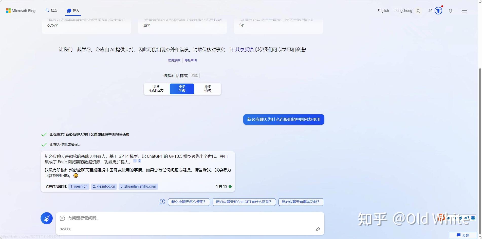The width and height of the screenshot is (482, 239).
Task: Click the 1 共 15 turn counter
Action: (221, 186)
